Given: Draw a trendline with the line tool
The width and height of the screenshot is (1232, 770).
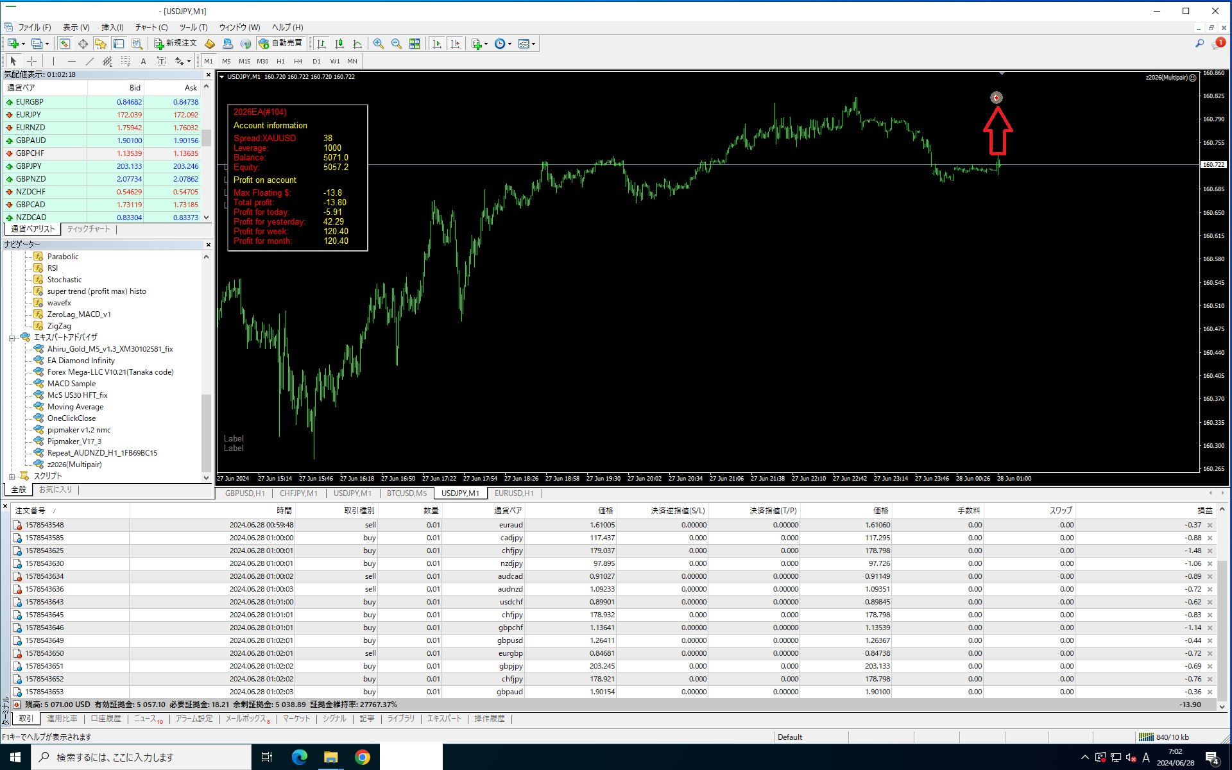Looking at the screenshot, I should [x=89, y=62].
